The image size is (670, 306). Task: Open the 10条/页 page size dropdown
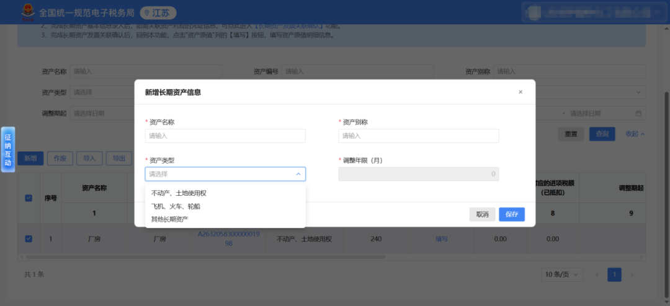coord(563,274)
